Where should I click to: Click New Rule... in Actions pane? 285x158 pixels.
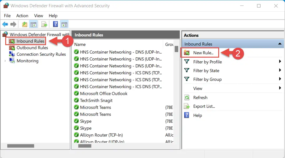[203, 53]
